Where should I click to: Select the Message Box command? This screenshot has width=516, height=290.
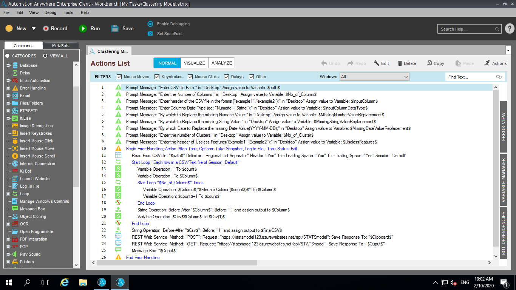point(32,209)
